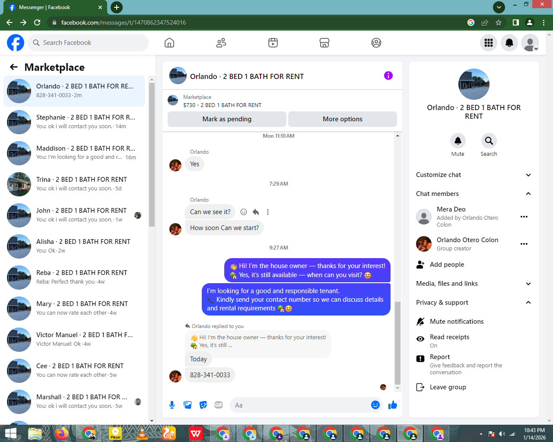Open the Maddison conversation
553x442 pixels.
[74, 153]
